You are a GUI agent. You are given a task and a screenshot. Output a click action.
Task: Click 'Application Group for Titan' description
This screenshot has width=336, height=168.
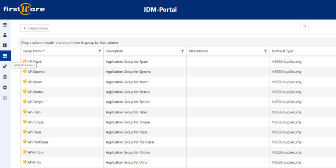[x=126, y=112]
